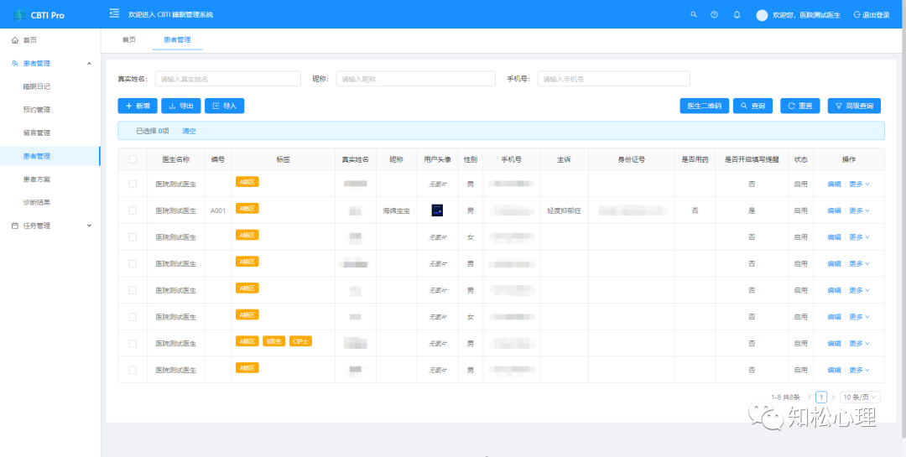Open the 10 条/页 page size dropdown
The width and height of the screenshot is (906, 457).
click(x=860, y=397)
